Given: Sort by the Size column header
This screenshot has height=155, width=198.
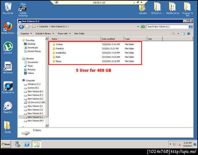Looking at the screenshot, I should tap(155, 39).
